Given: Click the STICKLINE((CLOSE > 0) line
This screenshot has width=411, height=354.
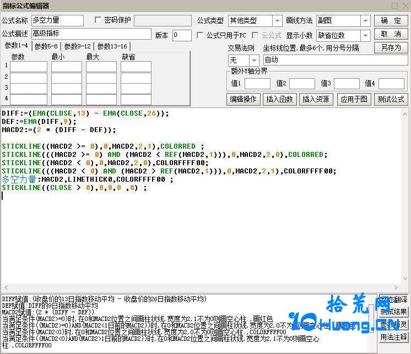Looking at the screenshot, I should click(x=74, y=188).
